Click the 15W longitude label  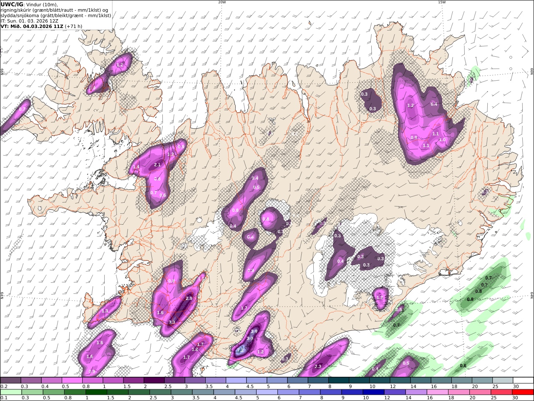tap(441, 2)
